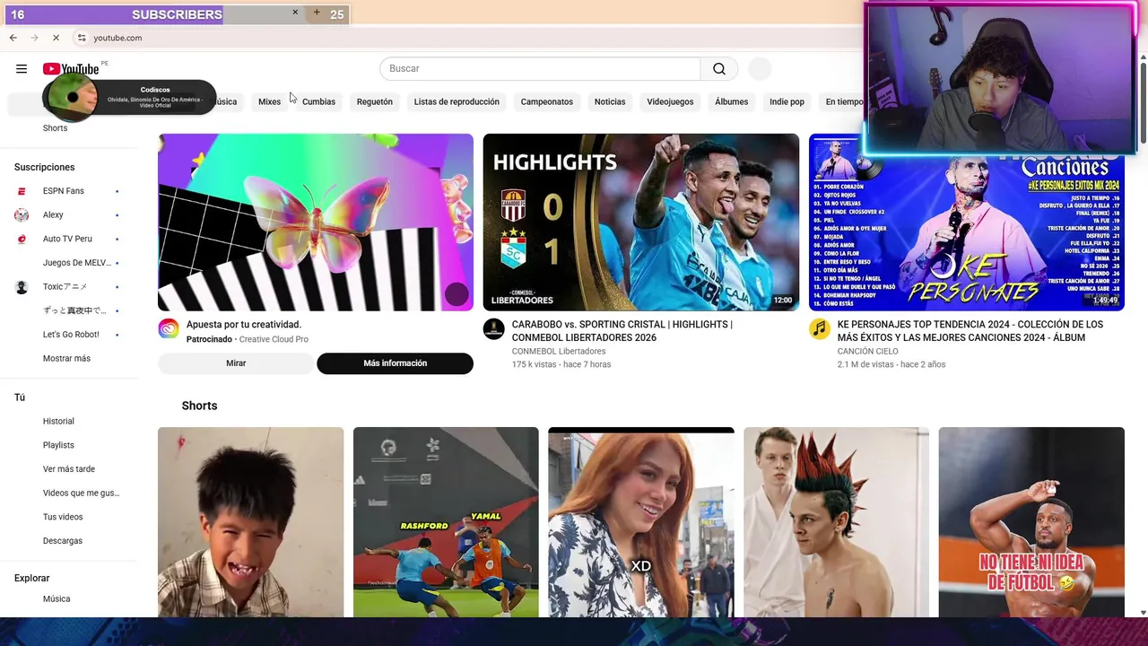The image size is (1148, 646).
Task: Open site information icon beside youtube.com
Action: (x=82, y=38)
